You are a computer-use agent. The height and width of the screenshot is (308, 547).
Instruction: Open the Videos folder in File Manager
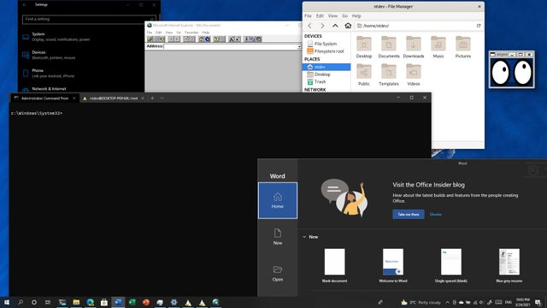point(414,74)
